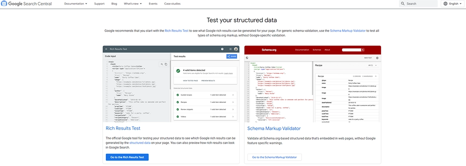Click the Schema Markup Validator card heading

tap(274, 128)
